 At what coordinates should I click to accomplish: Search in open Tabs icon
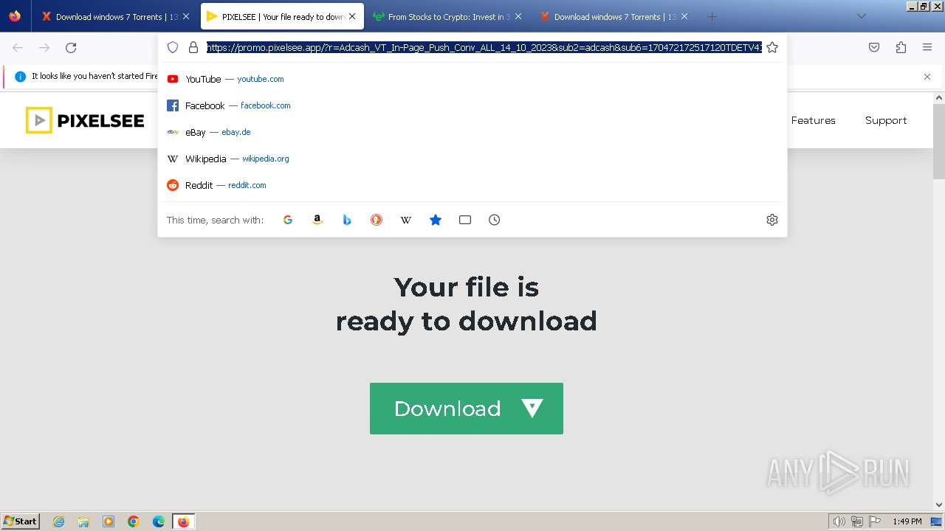click(465, 220)
